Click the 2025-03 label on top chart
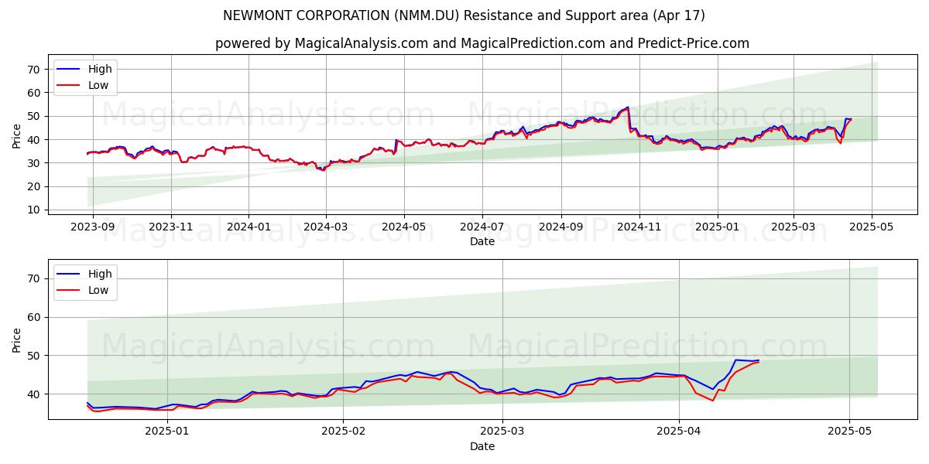Screen dimensions: 929x464 coord(793,228)
